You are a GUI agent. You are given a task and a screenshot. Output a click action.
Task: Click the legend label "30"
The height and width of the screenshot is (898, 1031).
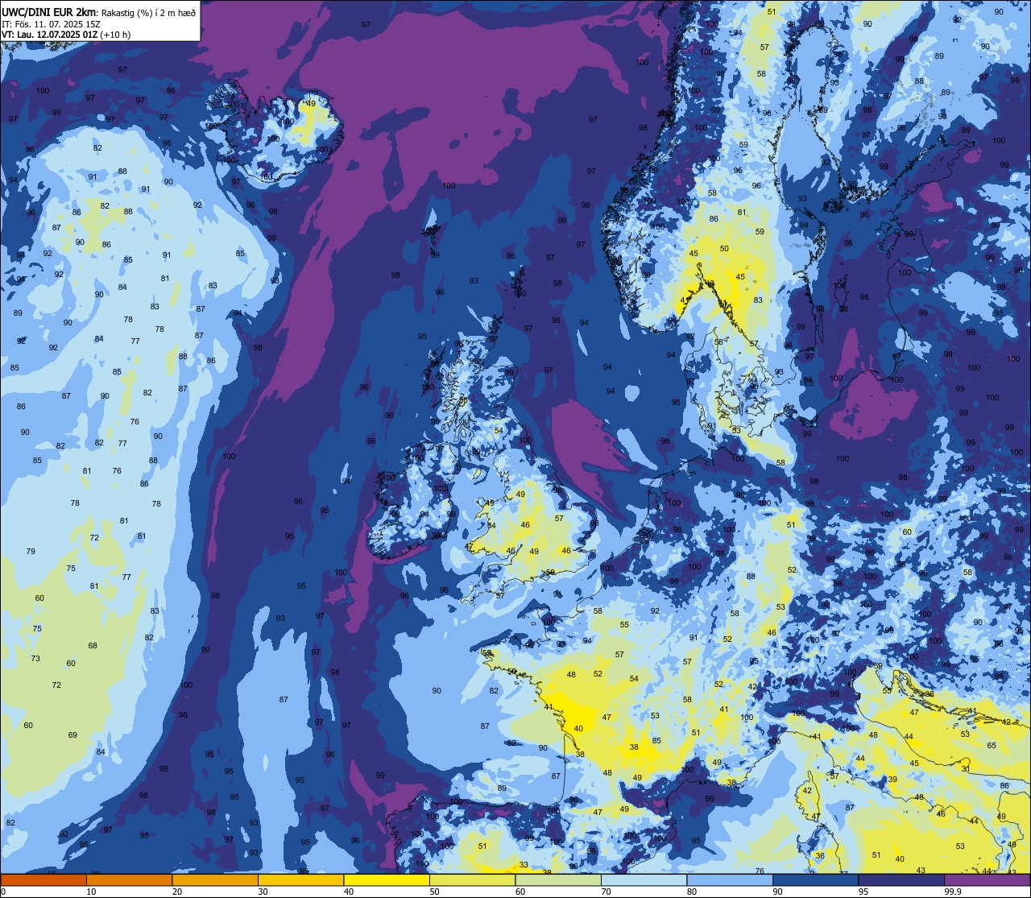point(263,892)
